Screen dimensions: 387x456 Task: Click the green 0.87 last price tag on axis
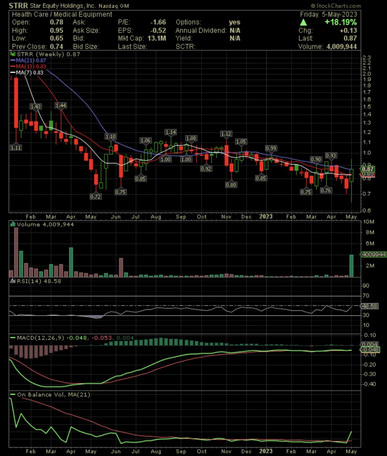click(x=368, y=169)
